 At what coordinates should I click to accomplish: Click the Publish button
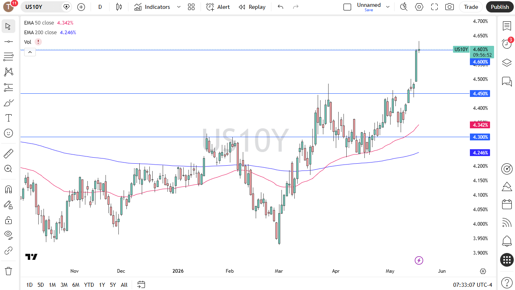(x=500, y=7)
